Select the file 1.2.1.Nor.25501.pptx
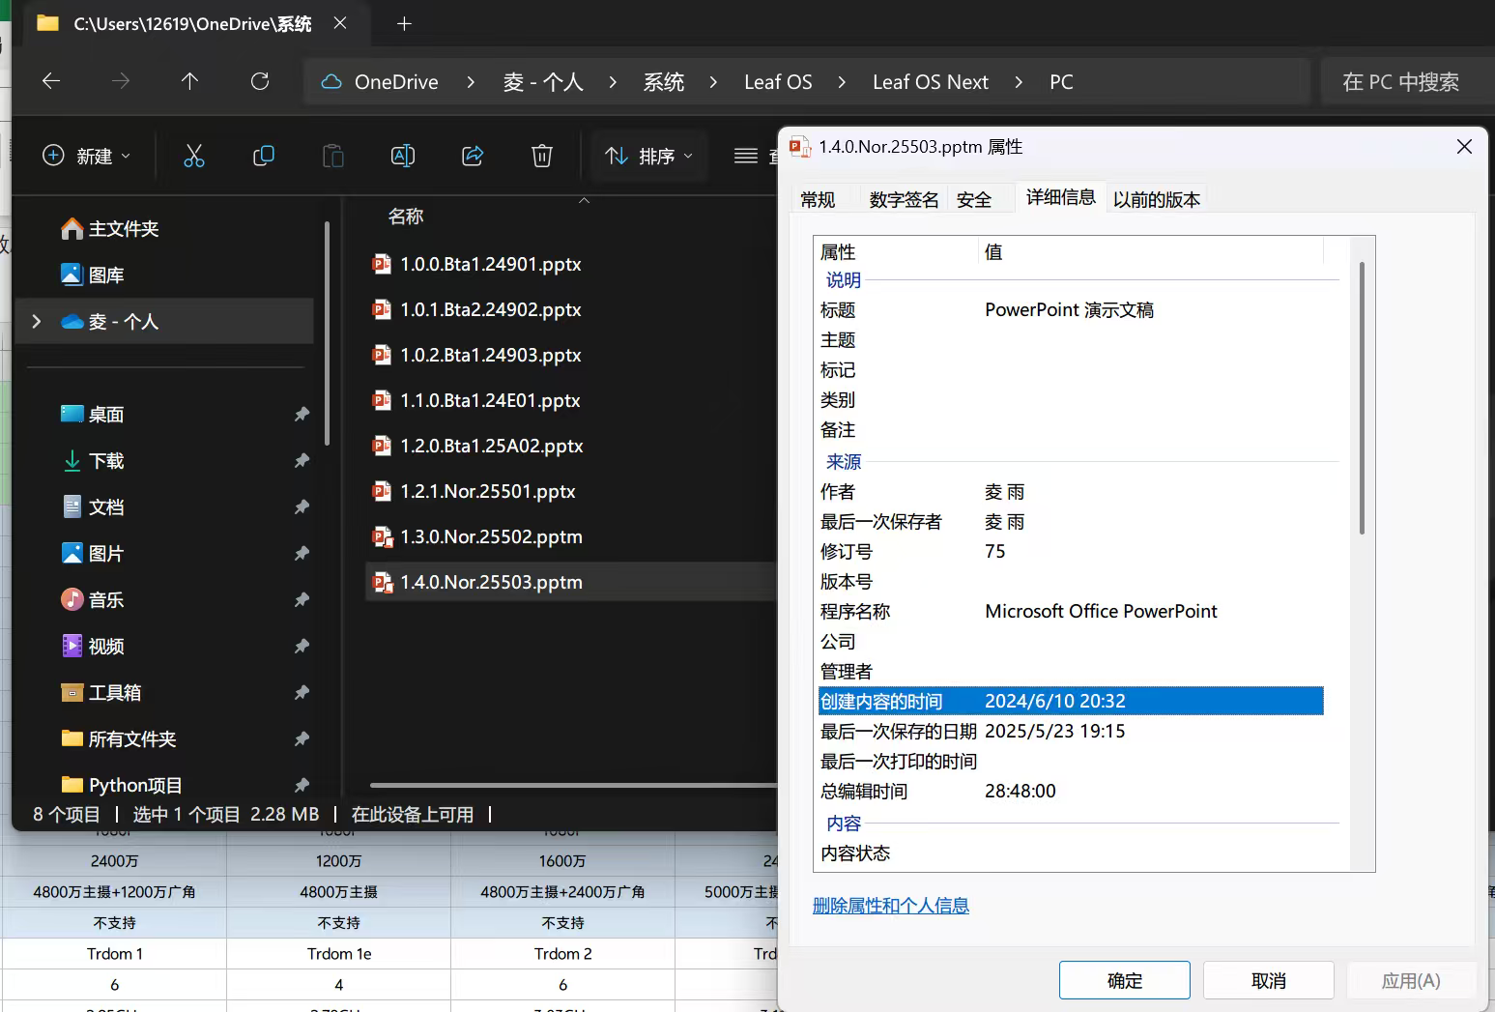1495x1012 pixels. [x=488, y=492]
